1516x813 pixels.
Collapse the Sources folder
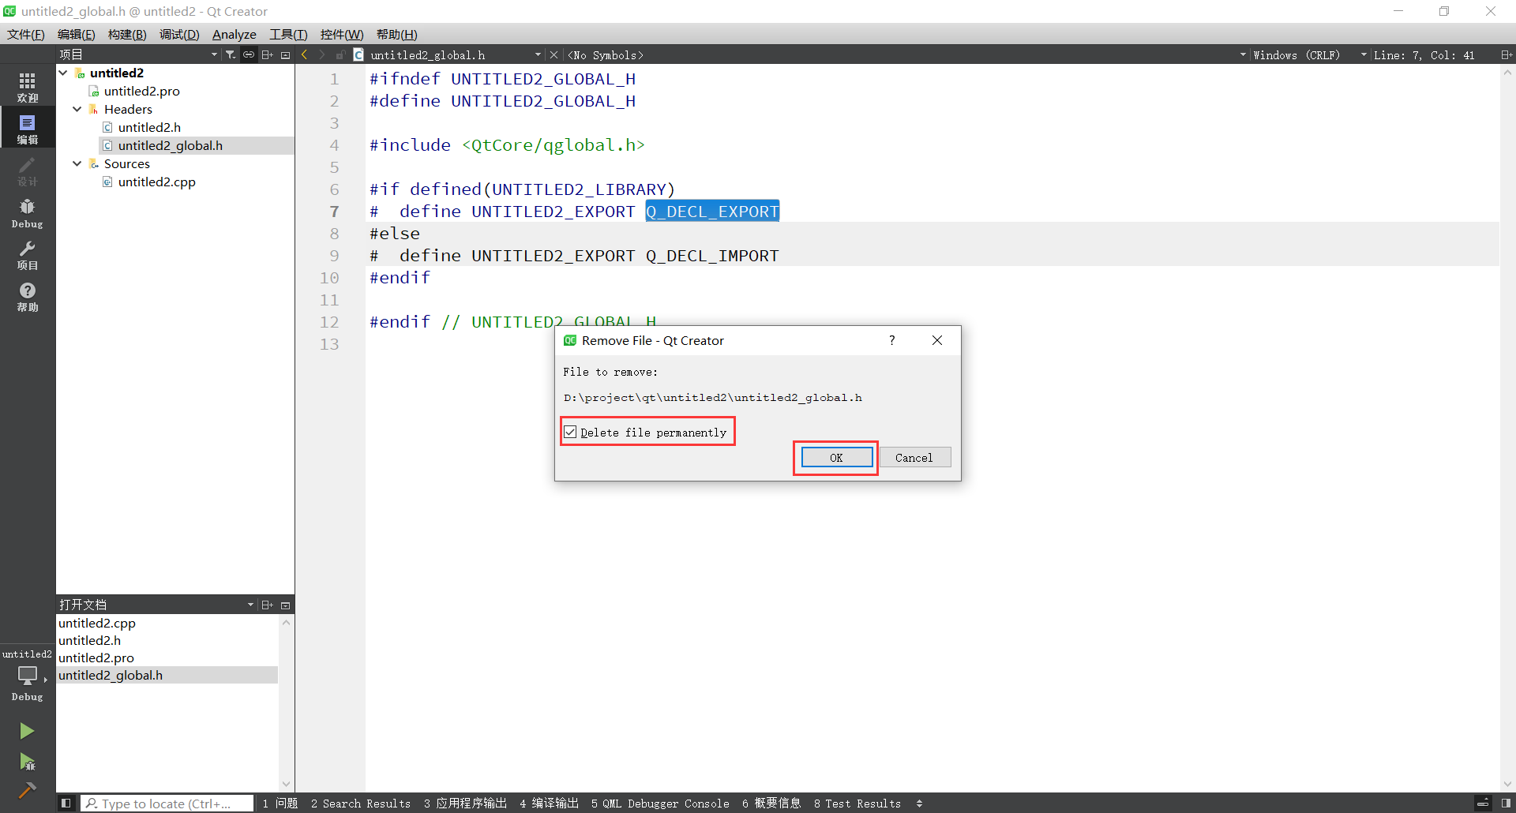(x=77, y=163)
